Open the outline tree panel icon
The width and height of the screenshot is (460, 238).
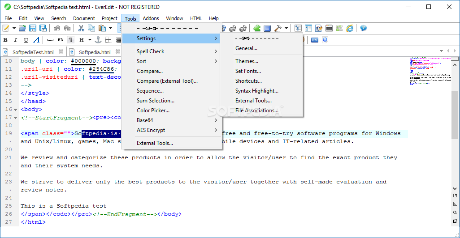(x=298, y=28)
